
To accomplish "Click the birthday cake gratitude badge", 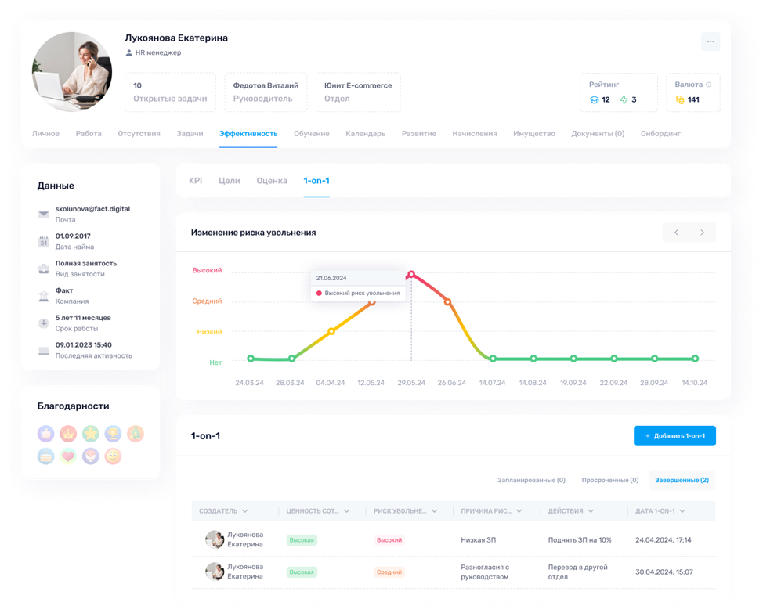I will 45,456.
